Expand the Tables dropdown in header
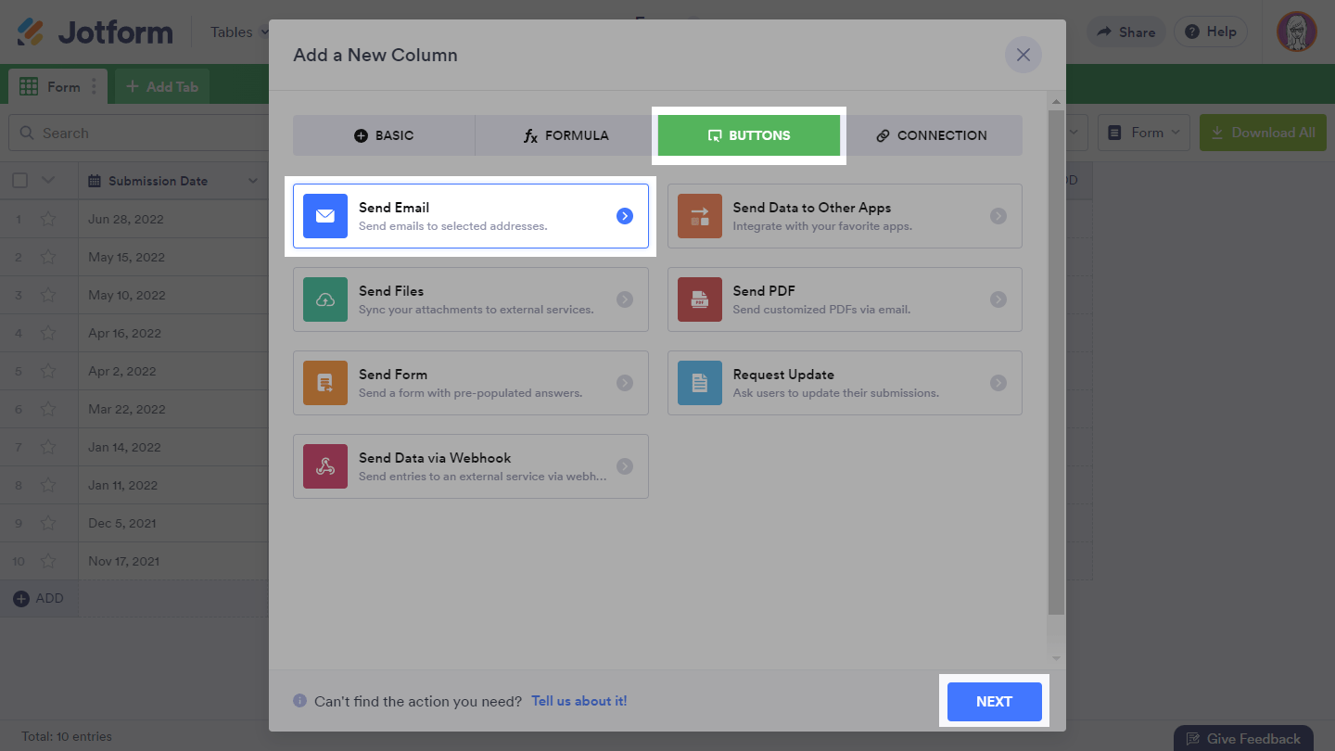This screenshot has height=751, width=1335. [x=239, y=32]
